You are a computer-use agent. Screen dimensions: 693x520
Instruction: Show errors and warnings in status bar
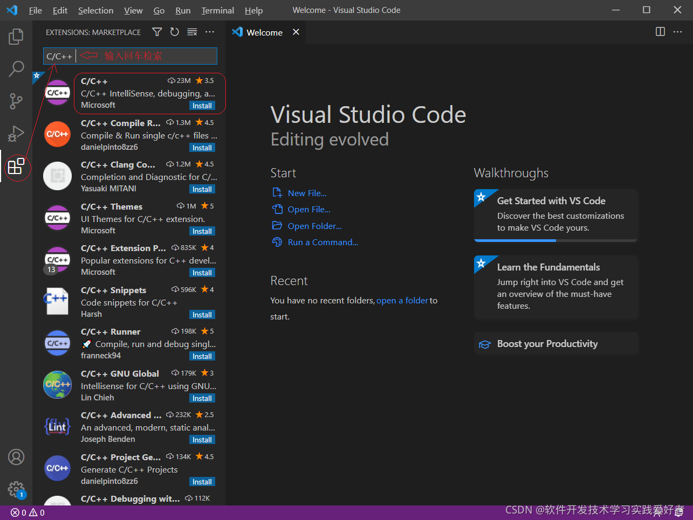(28, 512)
